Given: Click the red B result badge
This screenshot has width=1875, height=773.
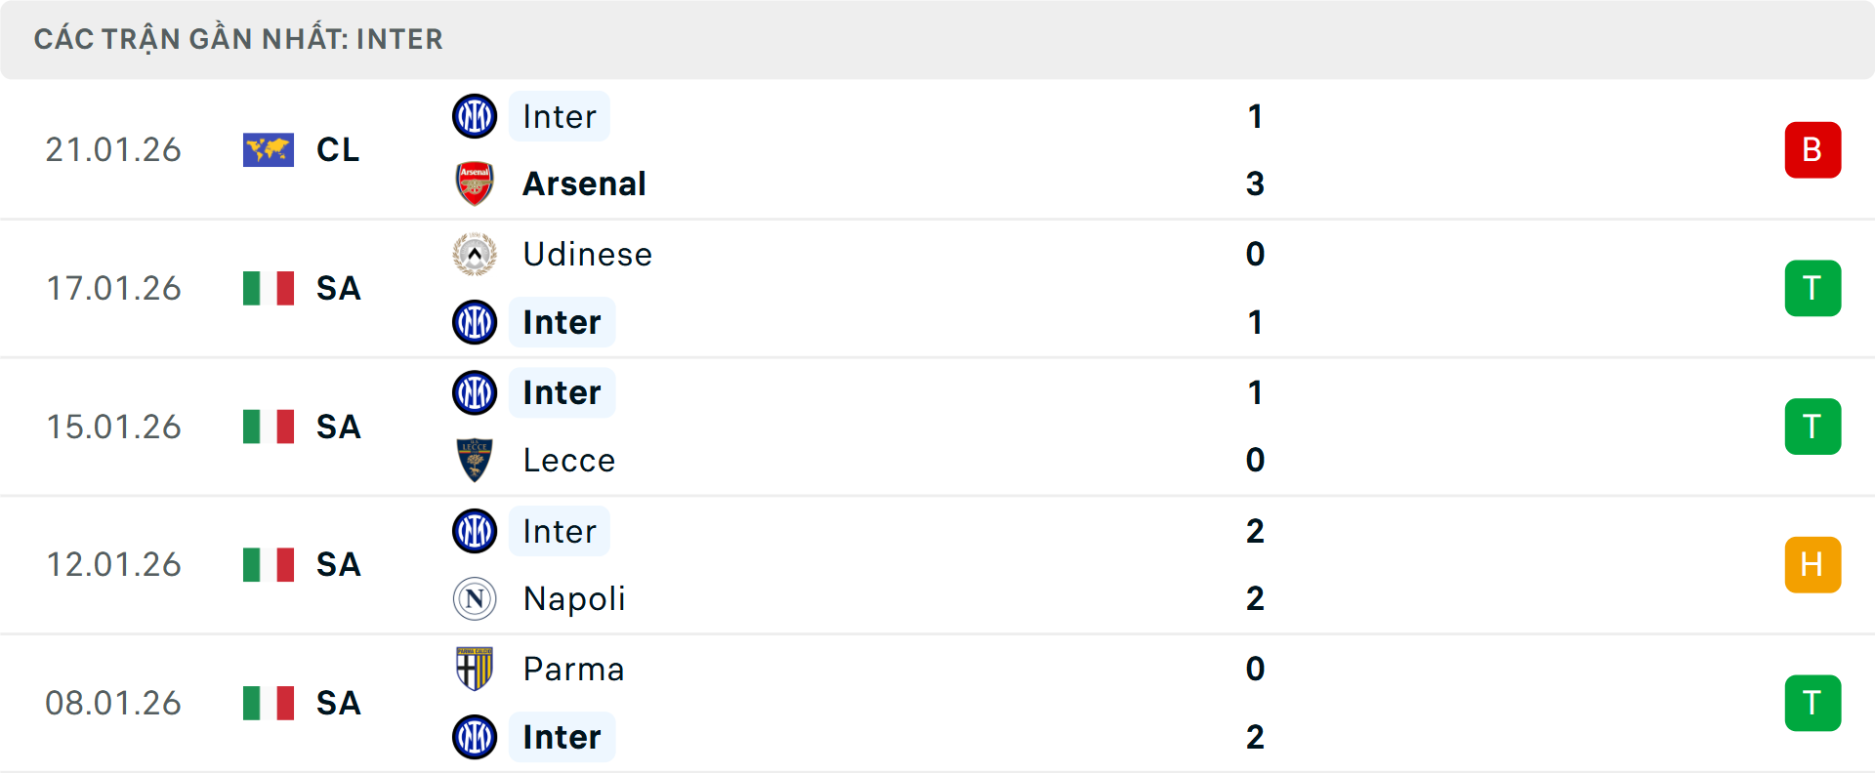Looking at the screenshot, I should 1812,149.
